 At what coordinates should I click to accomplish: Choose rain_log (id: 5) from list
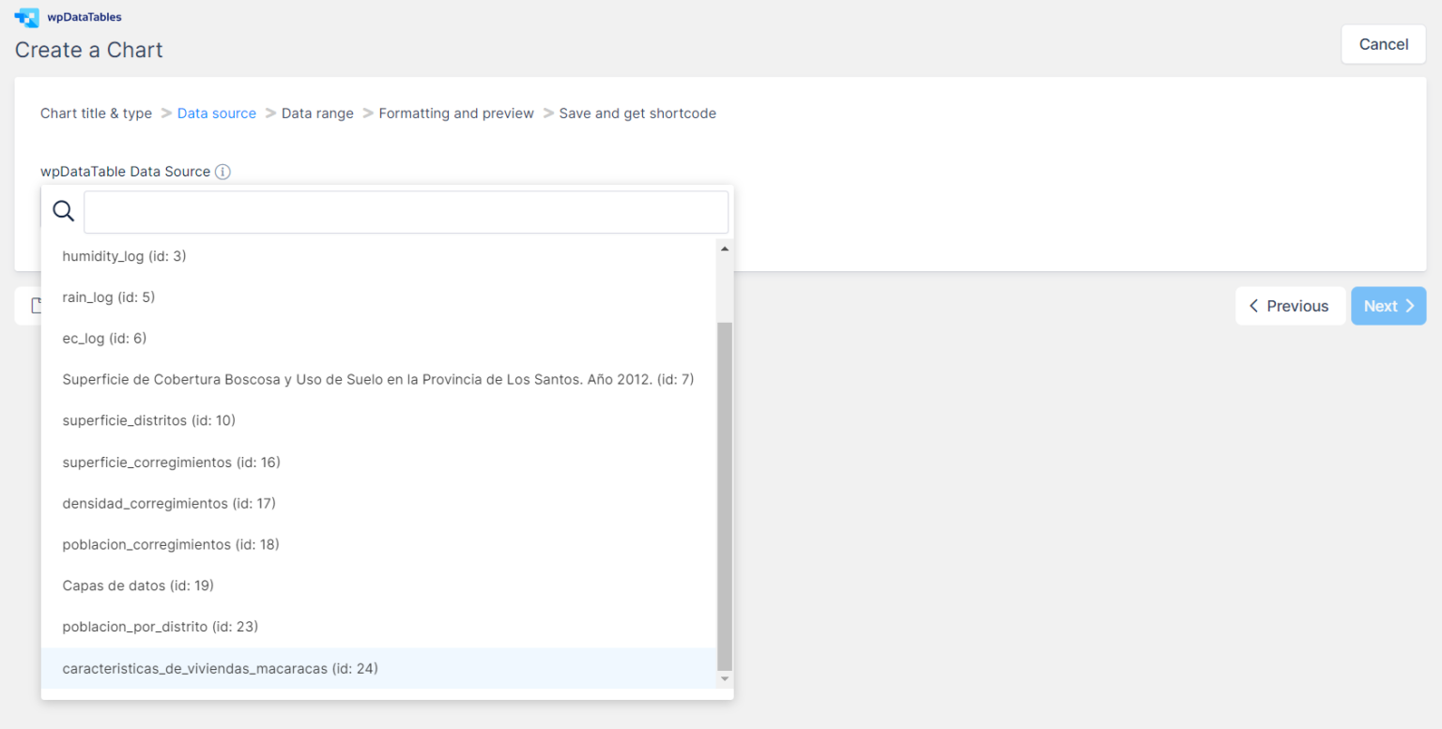coord(108,297)
